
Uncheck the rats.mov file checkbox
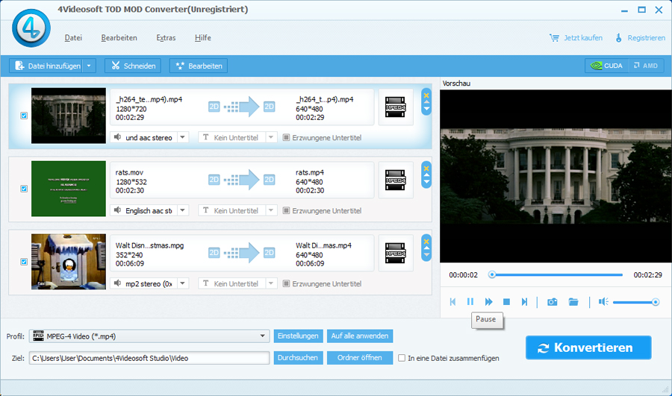coord(24,189)
